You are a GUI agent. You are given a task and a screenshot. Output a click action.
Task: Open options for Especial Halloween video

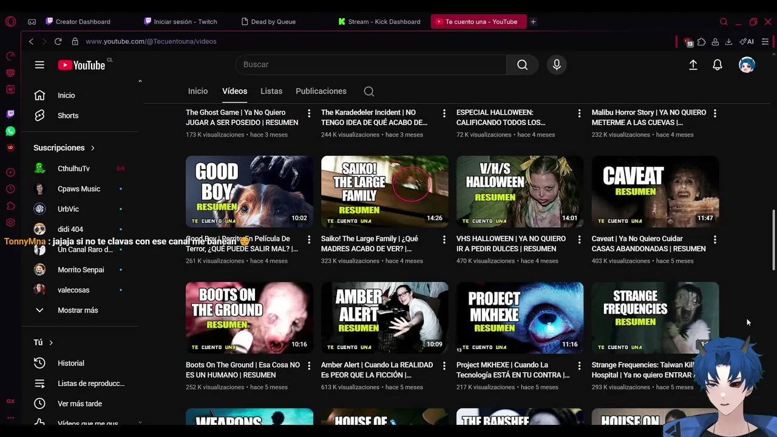tap(580, 113)
